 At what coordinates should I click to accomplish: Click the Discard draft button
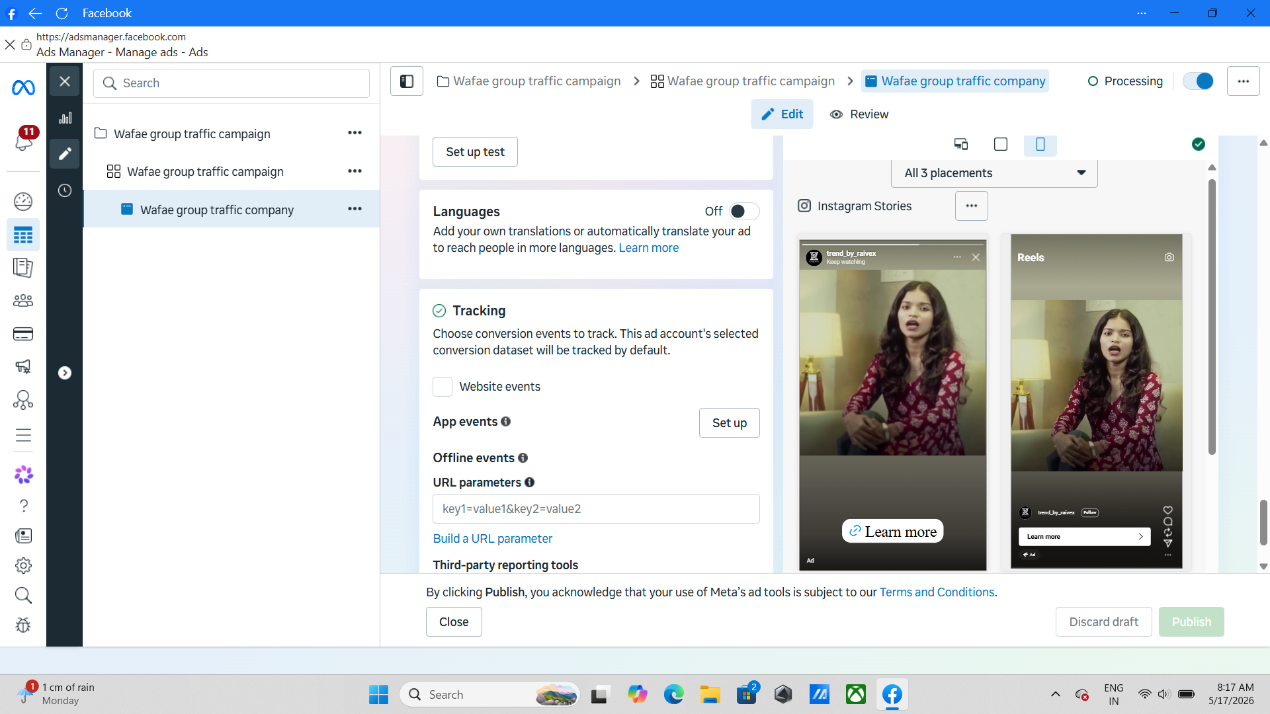point(1104,622)
